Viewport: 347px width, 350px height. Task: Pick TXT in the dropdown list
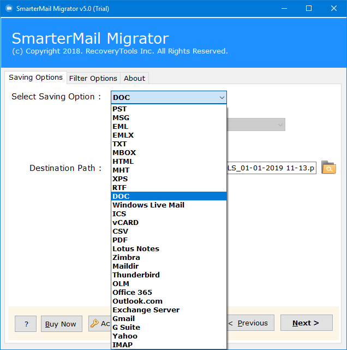click(169, 144)
